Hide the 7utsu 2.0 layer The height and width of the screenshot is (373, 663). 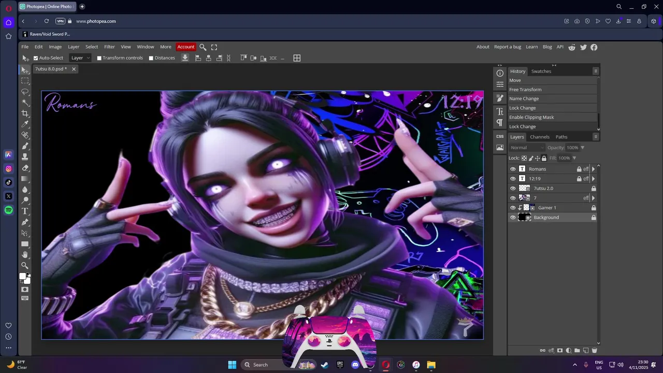[x=513, y=189]
